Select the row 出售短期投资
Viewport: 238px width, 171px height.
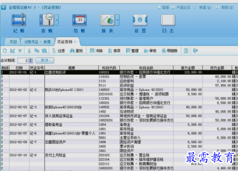(119, 72)
